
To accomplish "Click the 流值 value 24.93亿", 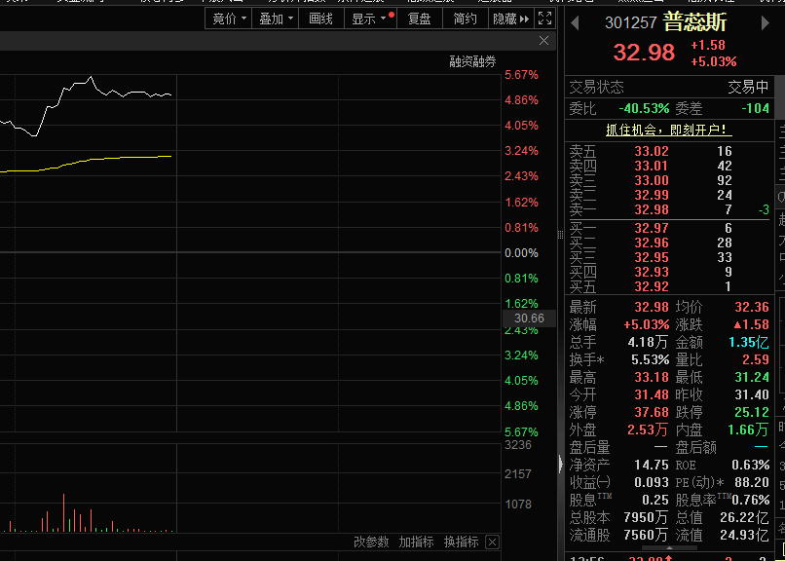I will click(744, 535).
